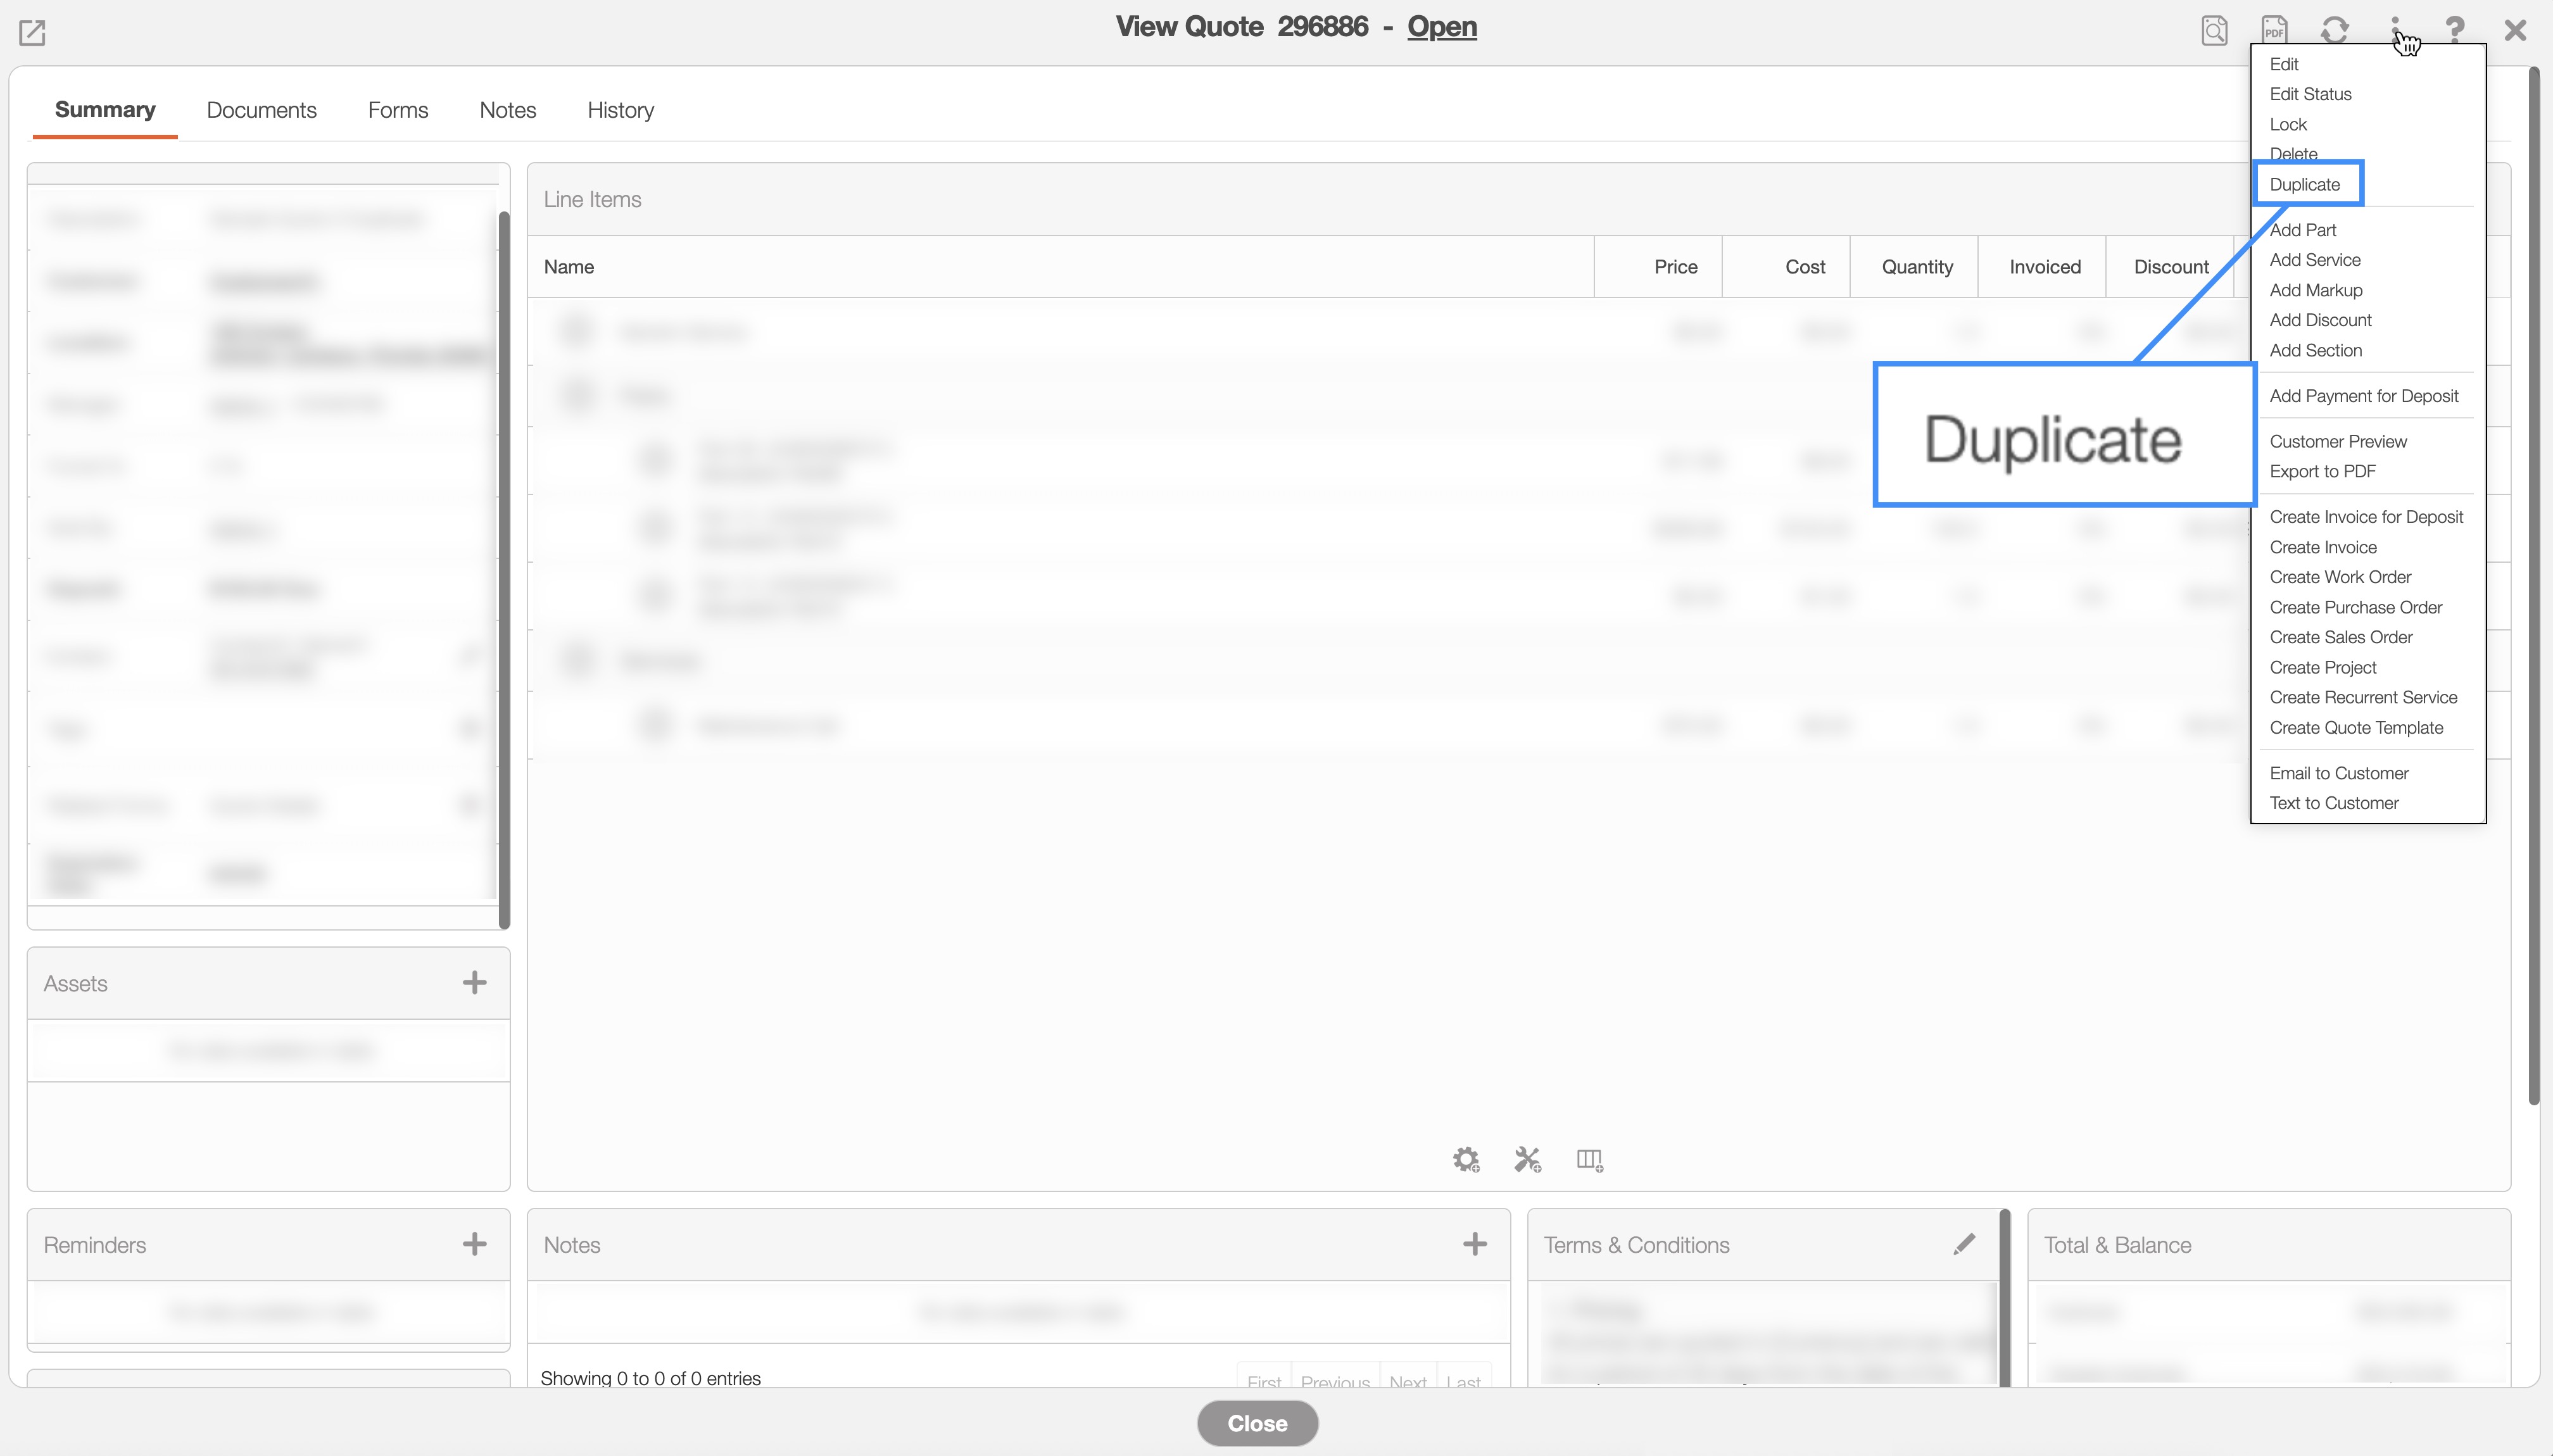Image resolution: width=2553 pixels, height=1456 pixels.
Task: Add an asset with plus icon
Action: coord(474,983)
